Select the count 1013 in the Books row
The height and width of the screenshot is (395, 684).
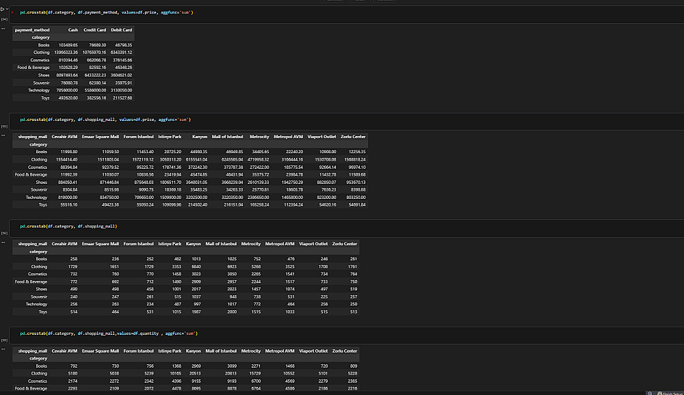tap(196, 259)
